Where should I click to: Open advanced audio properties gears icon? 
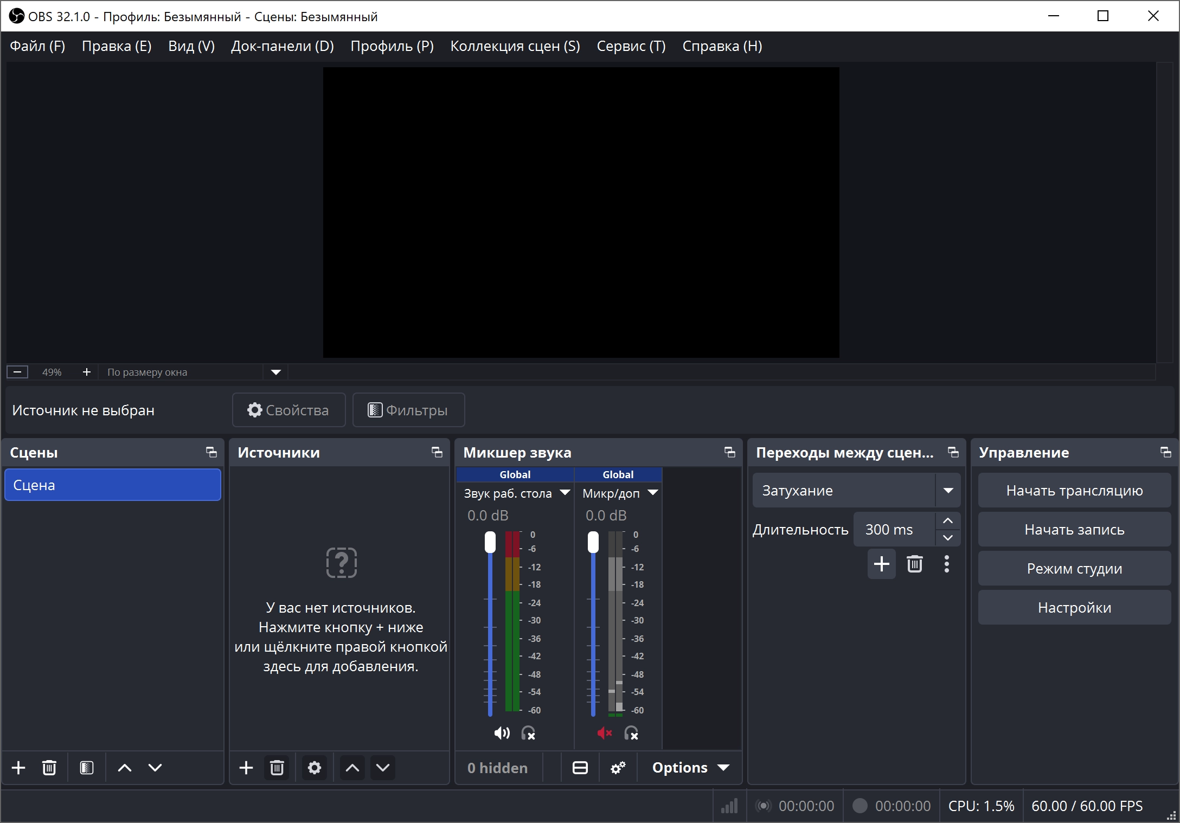[618, 768]
